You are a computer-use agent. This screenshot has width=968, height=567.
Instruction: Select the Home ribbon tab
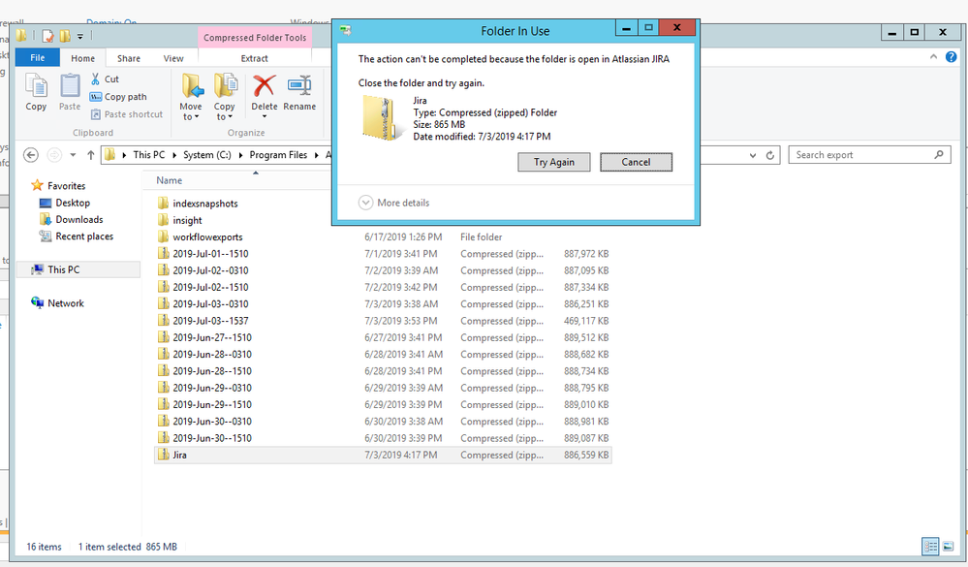pos(82,58)
